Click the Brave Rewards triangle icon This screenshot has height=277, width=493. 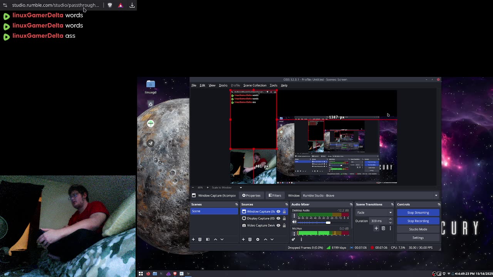tap(121, 5)
